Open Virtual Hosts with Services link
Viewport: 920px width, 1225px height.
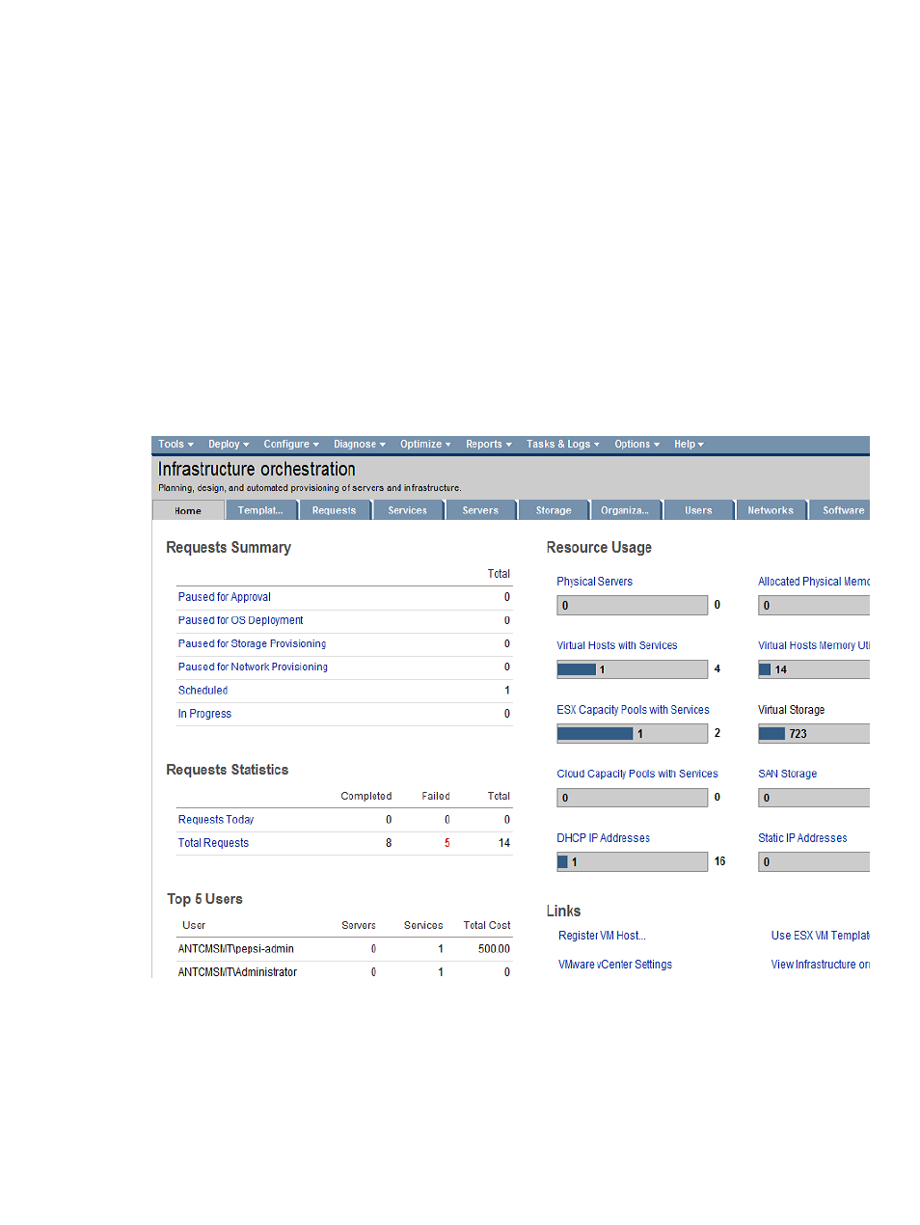click(617, 645)
